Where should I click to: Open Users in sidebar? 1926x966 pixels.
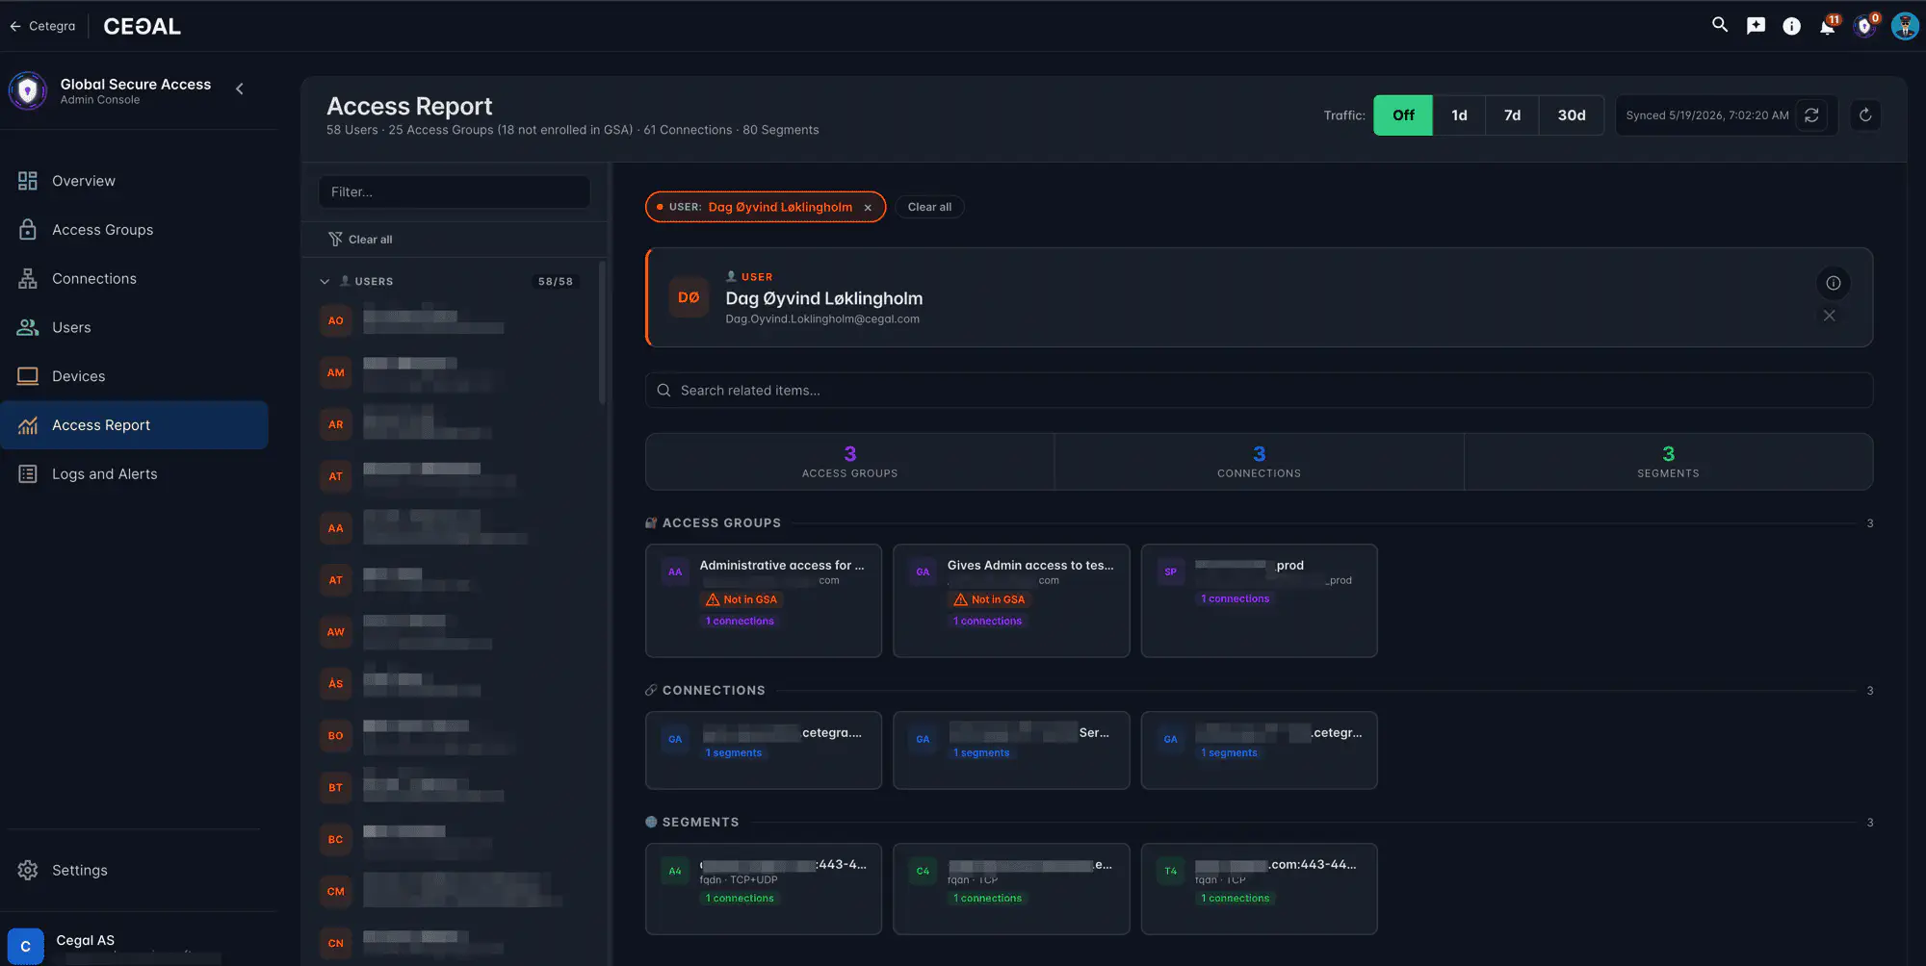click(135, 327)
